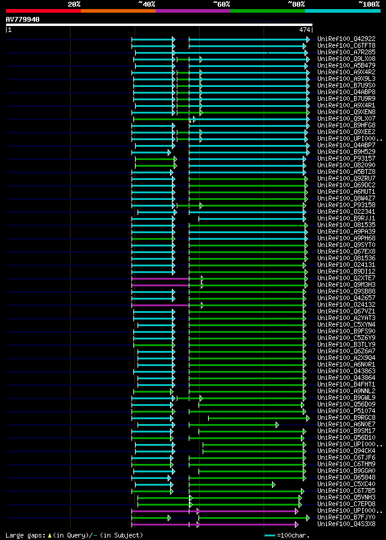This screenshot has height=540, width=386.
Task: Select the UniRef100_B7U9S0 label
Action: 346,85
